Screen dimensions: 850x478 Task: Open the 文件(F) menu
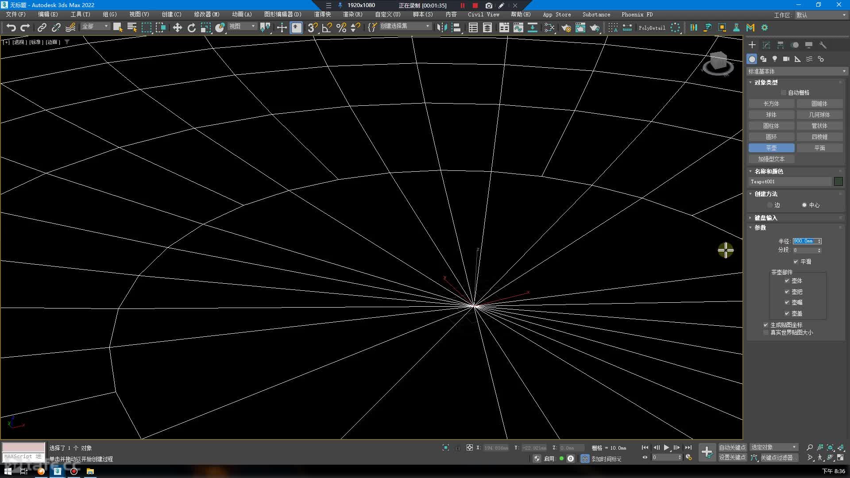point(16,15)
